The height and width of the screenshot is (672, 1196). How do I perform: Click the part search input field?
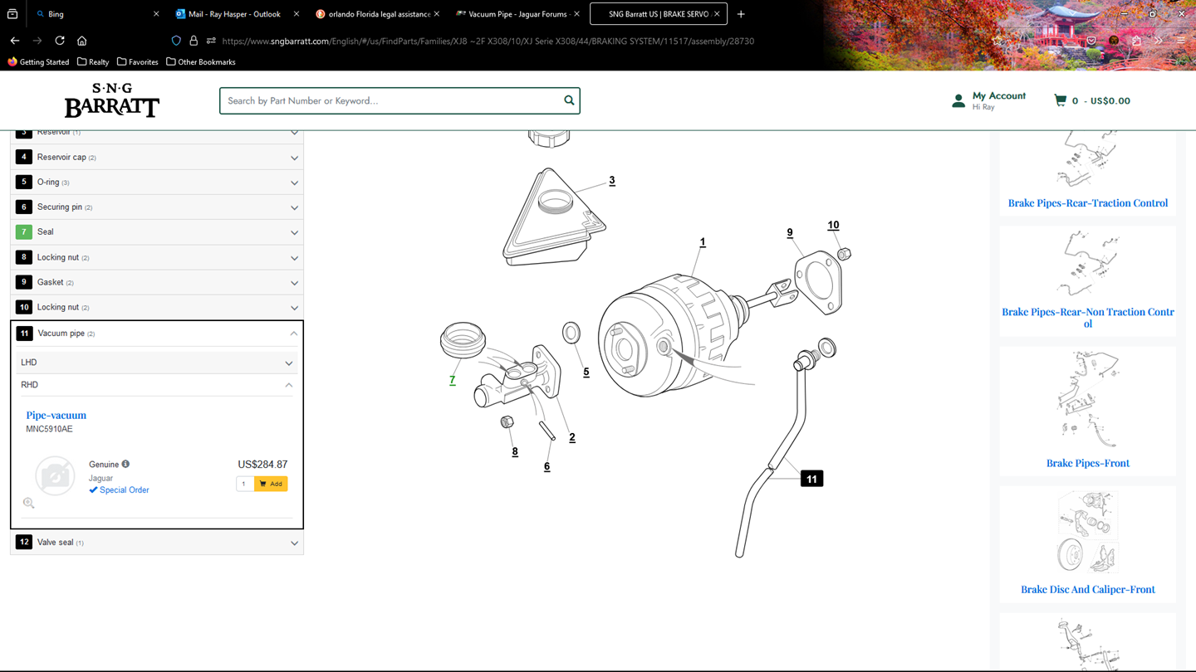[x=390, y=100]
